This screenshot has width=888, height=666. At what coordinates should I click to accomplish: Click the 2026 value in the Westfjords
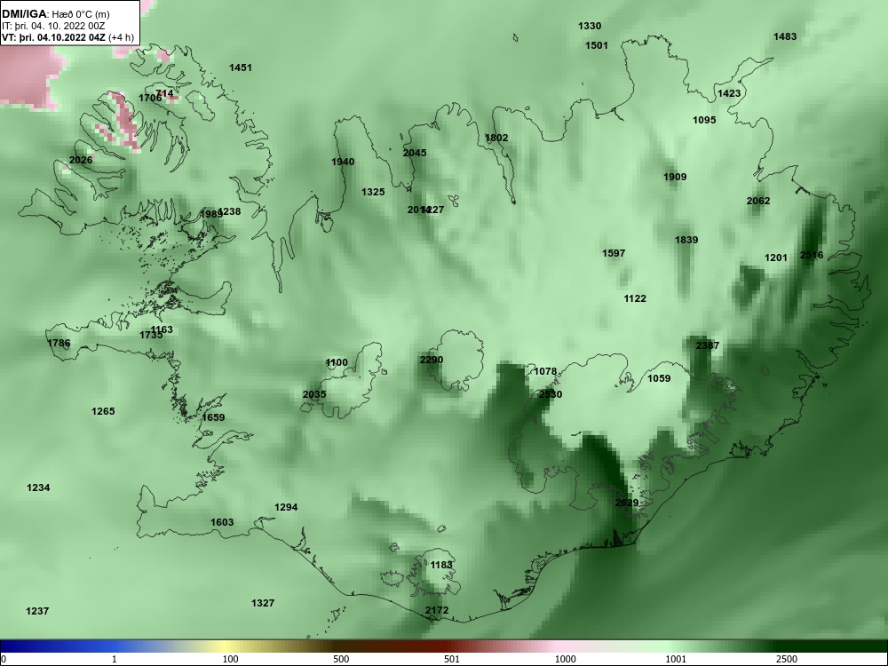pos(81,160)
